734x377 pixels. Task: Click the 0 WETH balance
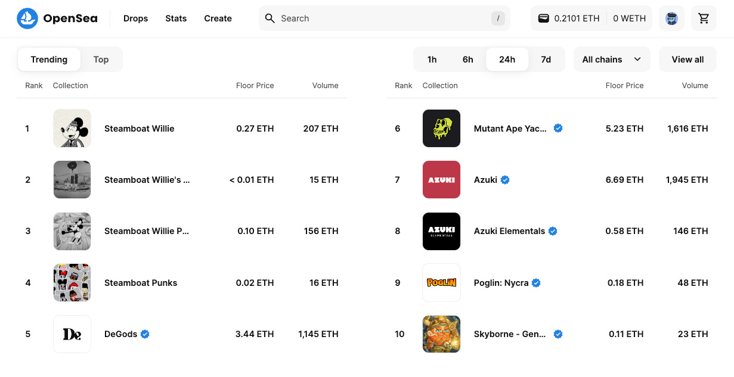(630, 18)
